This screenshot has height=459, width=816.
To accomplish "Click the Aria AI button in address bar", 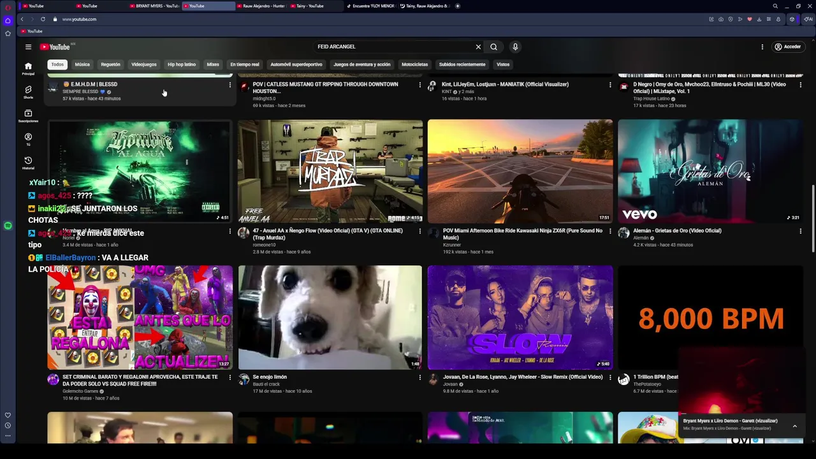I will (808, 19).
